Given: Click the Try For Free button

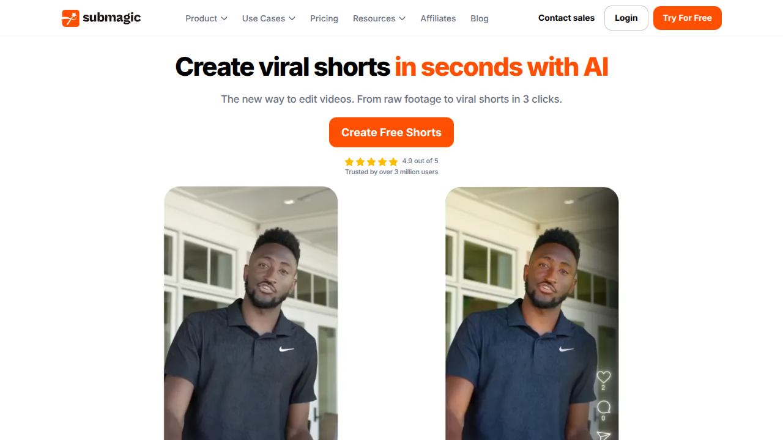Looking at the screenshot, I should click(688, 18).
